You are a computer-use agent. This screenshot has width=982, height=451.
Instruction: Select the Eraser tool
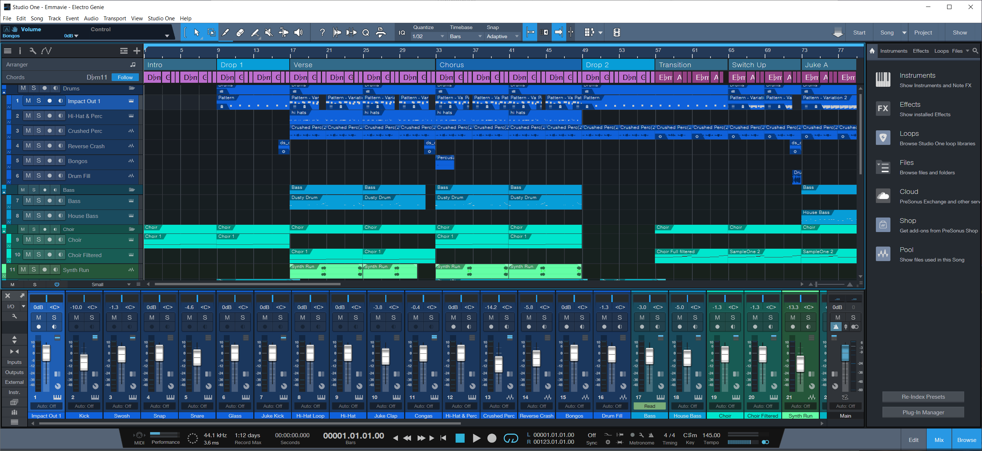(x=240, y=33)
